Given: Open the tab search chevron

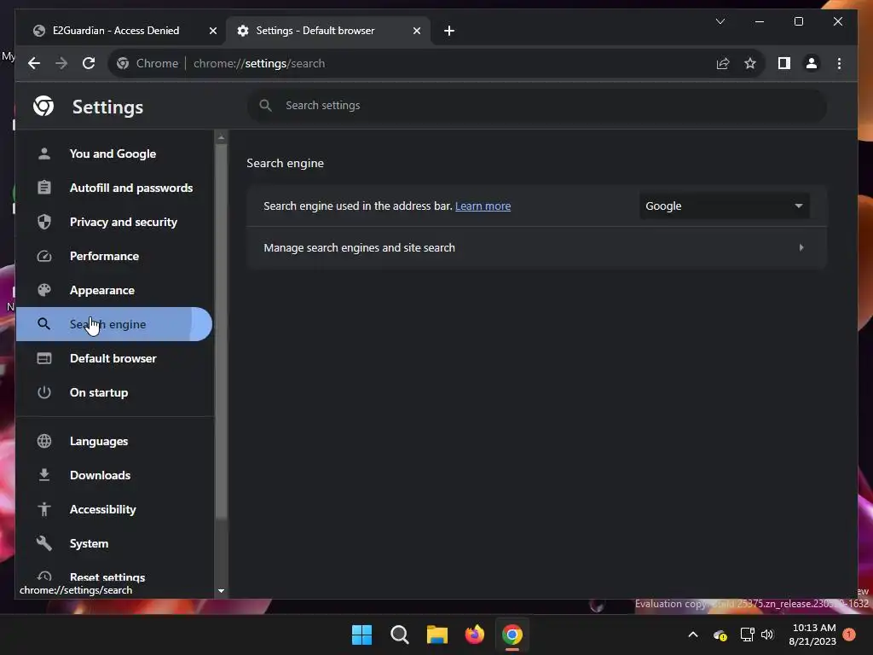Looking at the screenshot, I should tap(720, 21).
